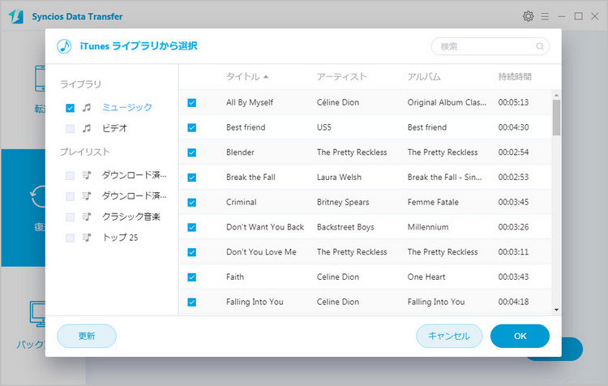Uncheck the Best friend song checkbox

[192, 127]
